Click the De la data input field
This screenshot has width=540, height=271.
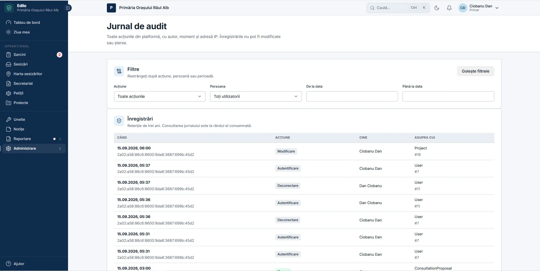click(352, 96)
